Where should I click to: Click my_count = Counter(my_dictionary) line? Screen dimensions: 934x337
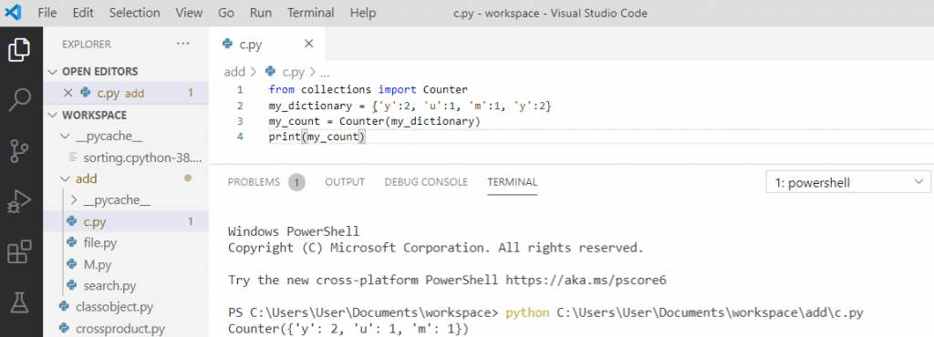point(374,121)
